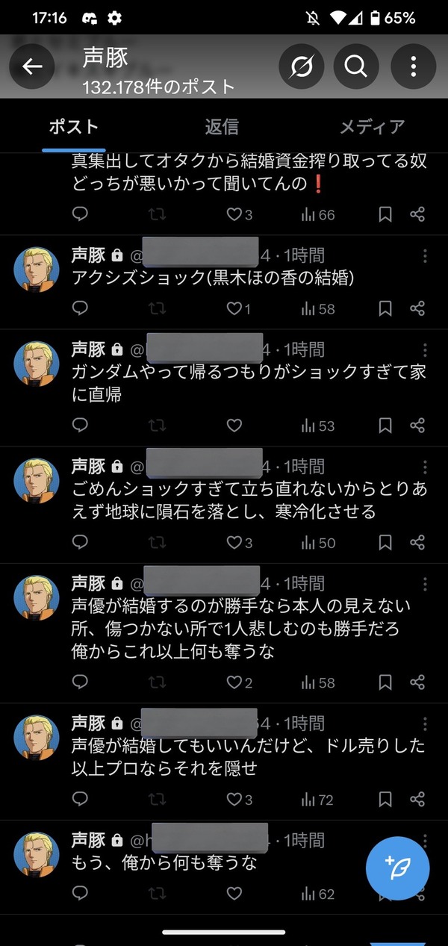Bookmark the post about 地球に隕石を落とし
This screenshot has width=448, height=946.
click(x=385, y=543)
